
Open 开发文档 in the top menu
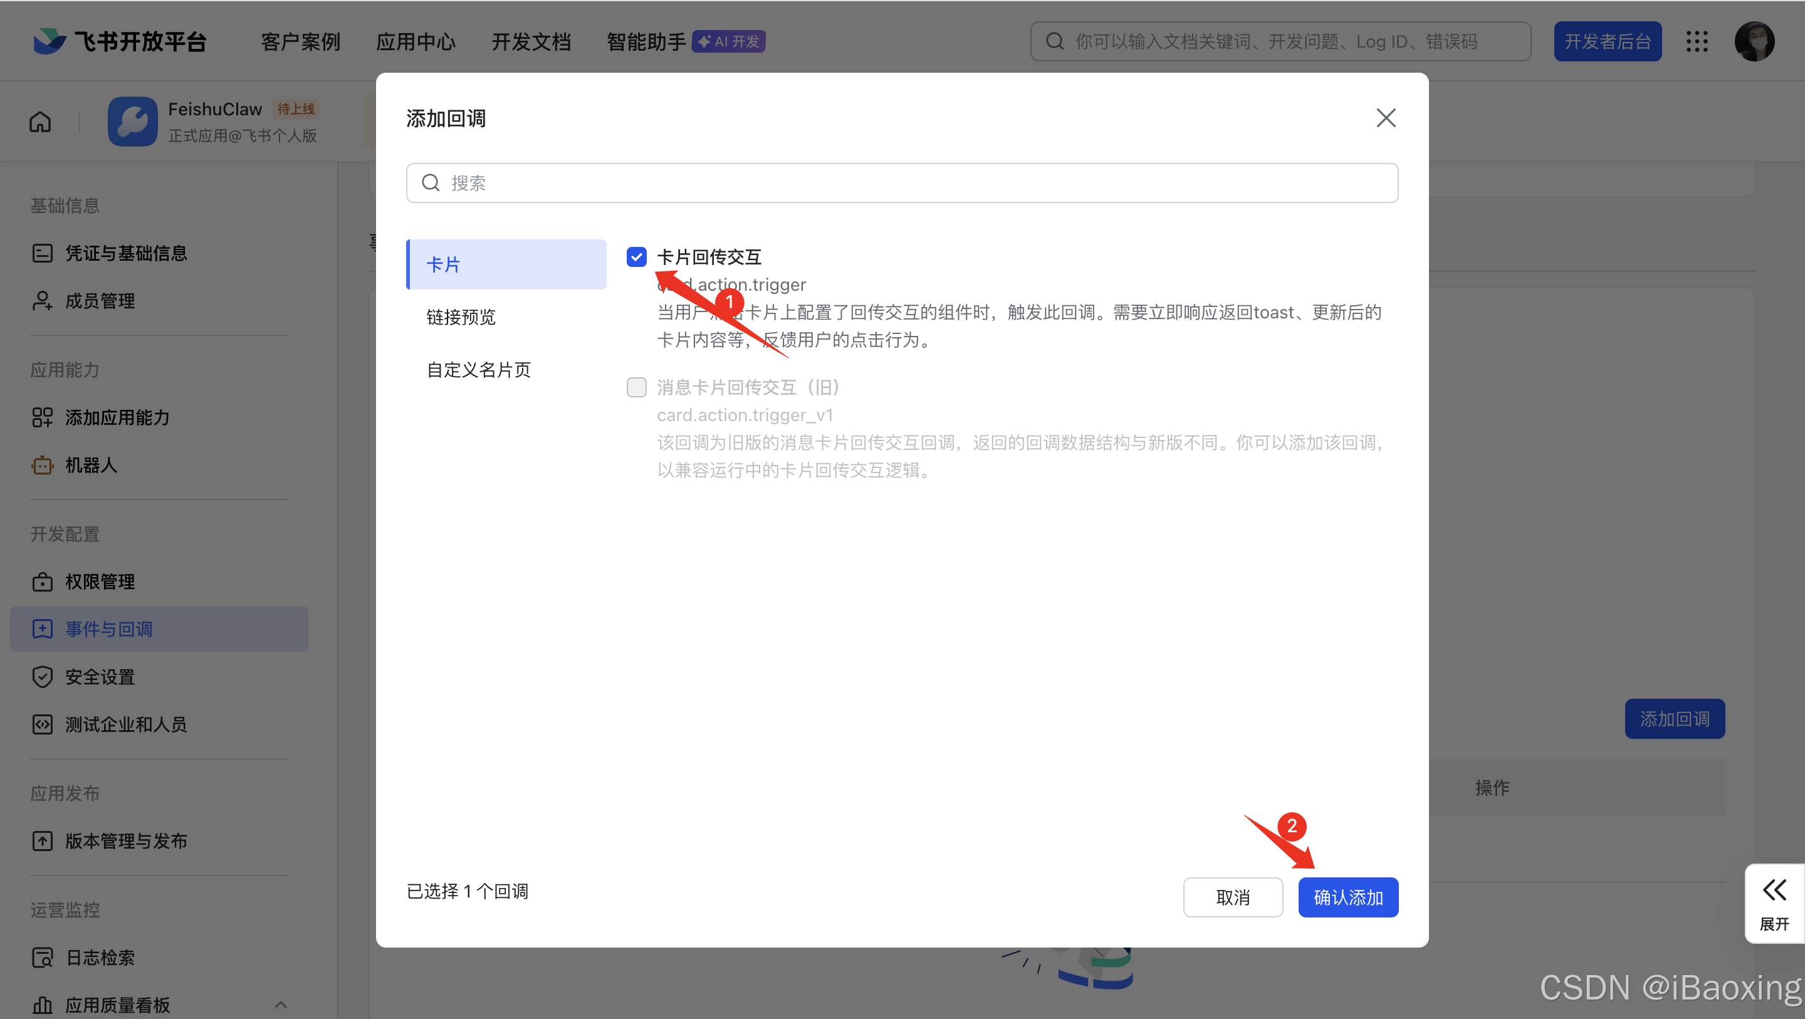pos(531,41)
